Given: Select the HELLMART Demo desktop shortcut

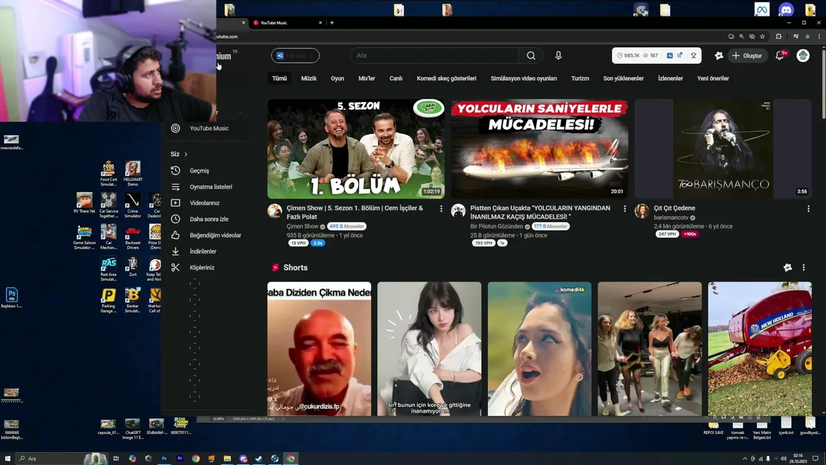Looking at the screenshot, I should 132,174.
